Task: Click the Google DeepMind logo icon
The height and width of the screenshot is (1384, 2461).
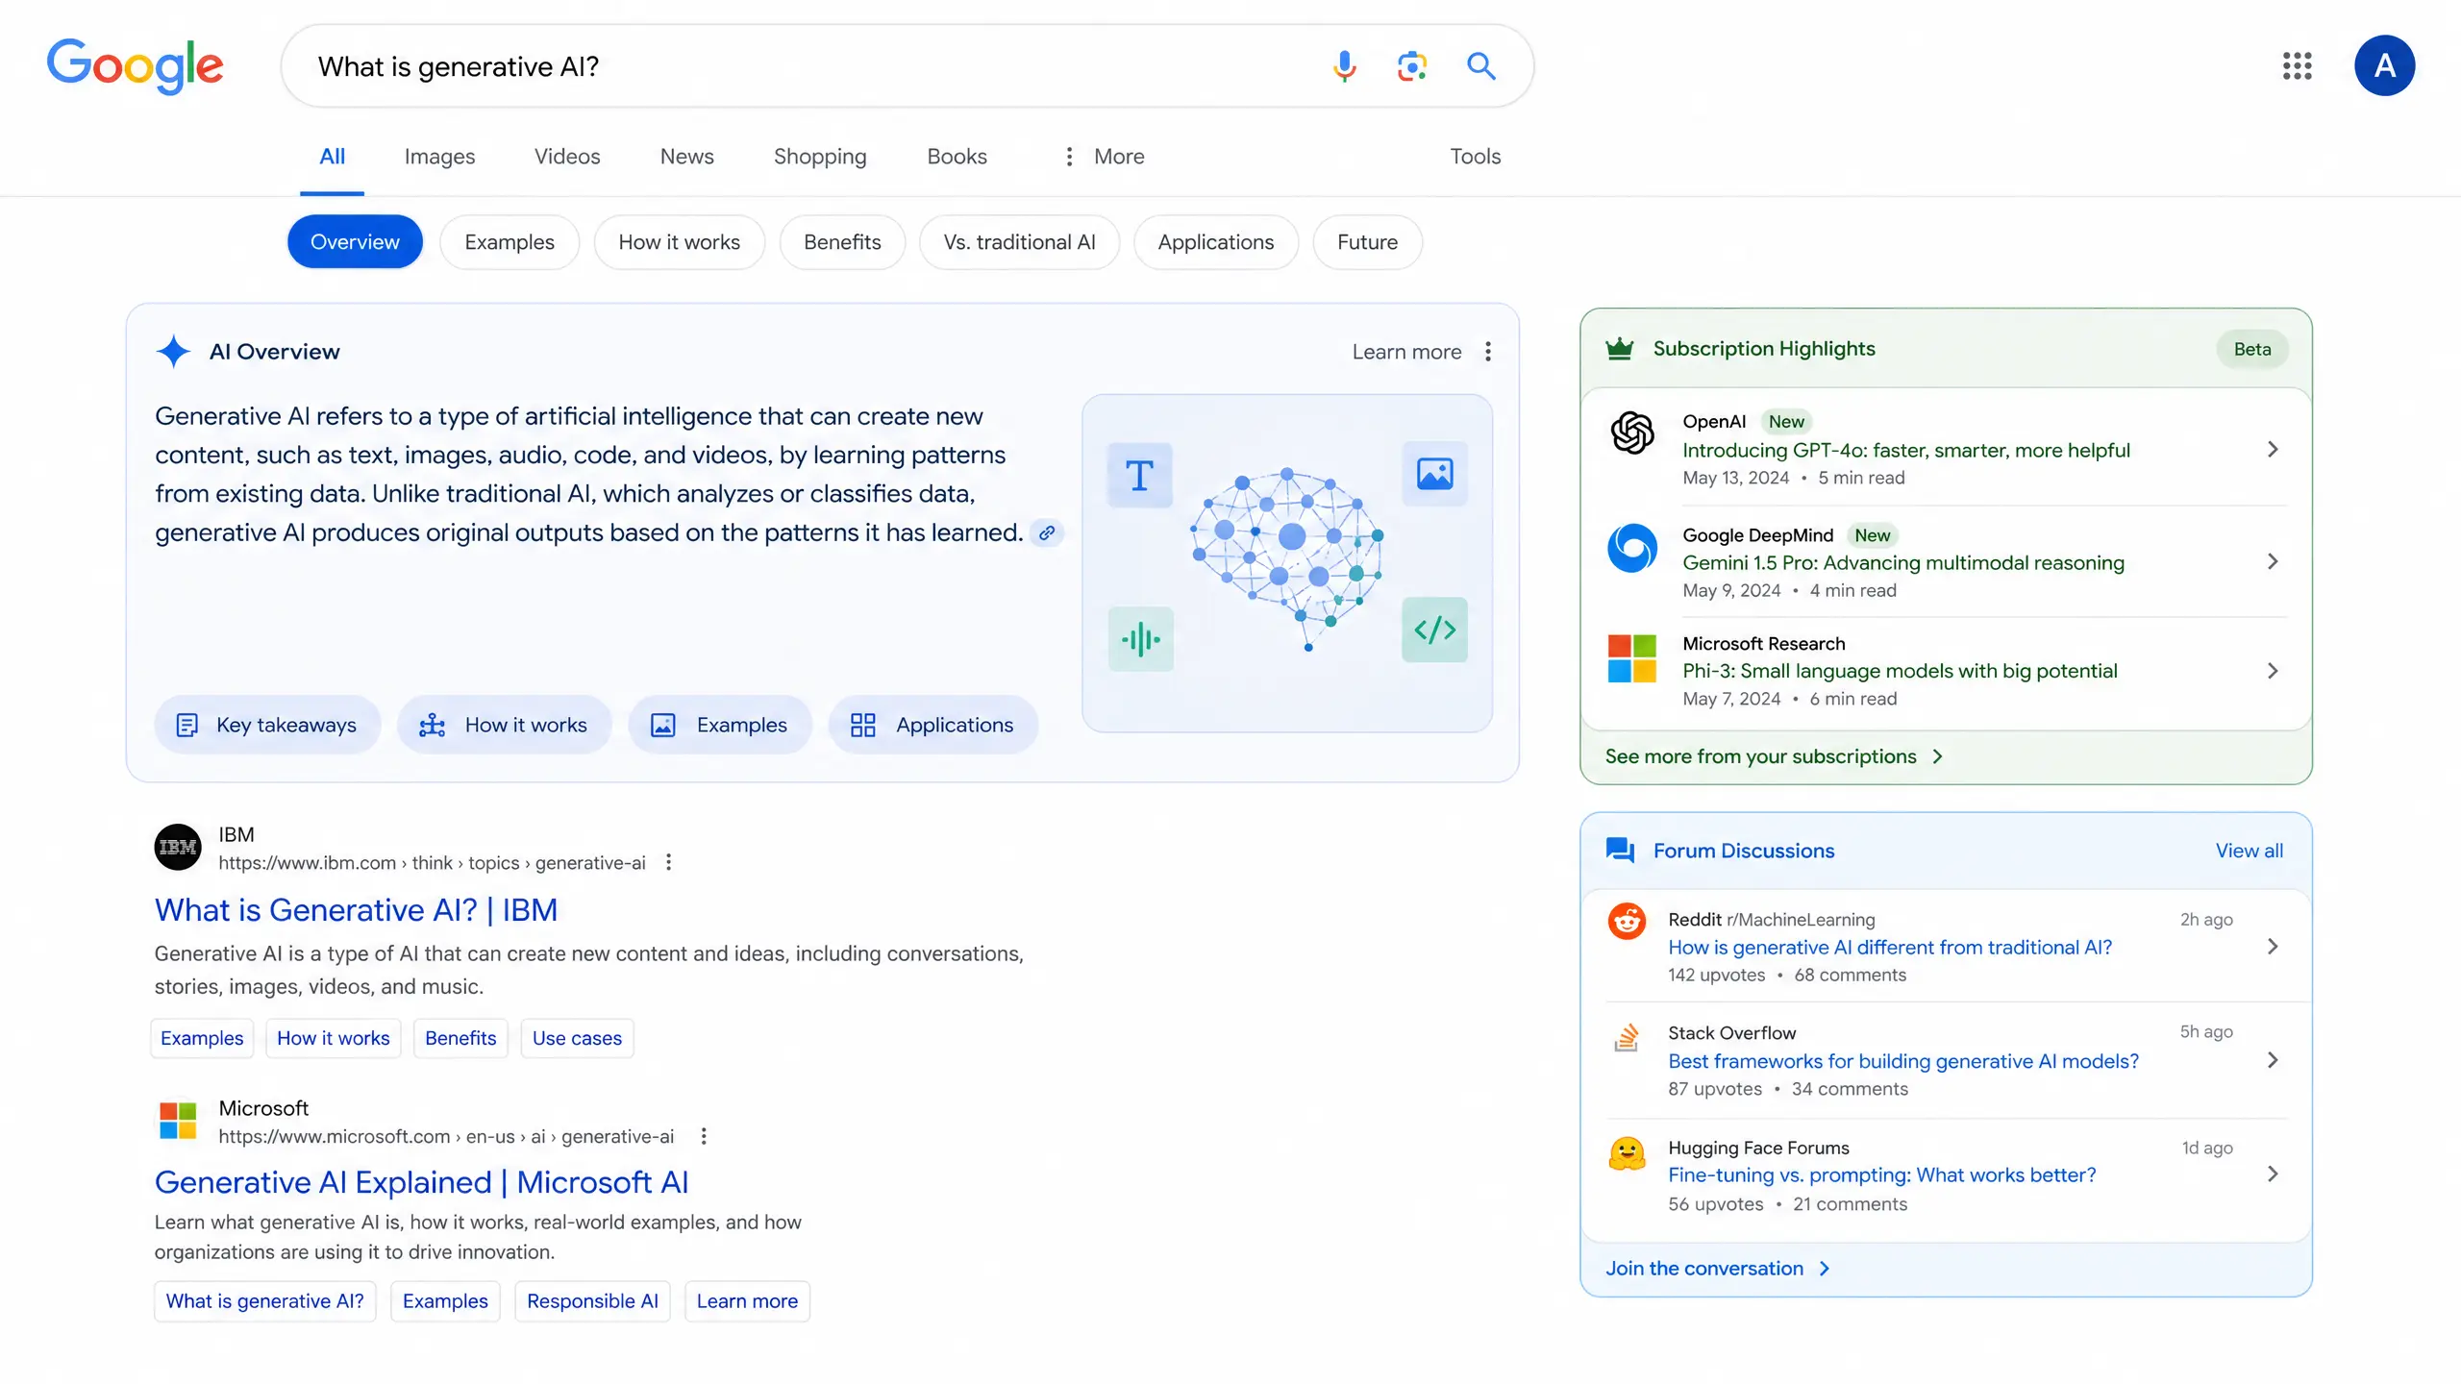Action: coord(1632,548)
